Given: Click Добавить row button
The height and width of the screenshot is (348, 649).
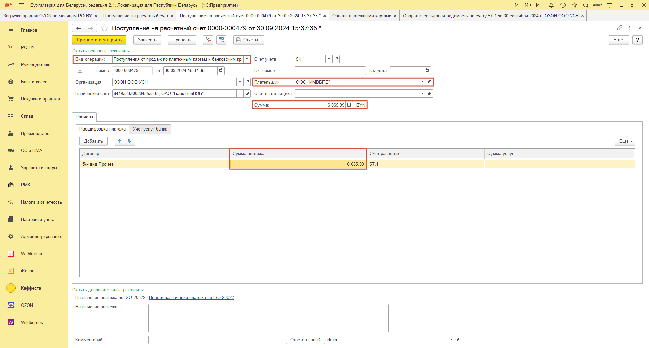Looking at the screenshot, I should [x=93, y=141].
